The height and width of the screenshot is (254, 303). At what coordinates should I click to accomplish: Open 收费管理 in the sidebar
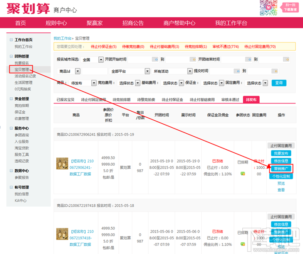[x=22, y=119]
